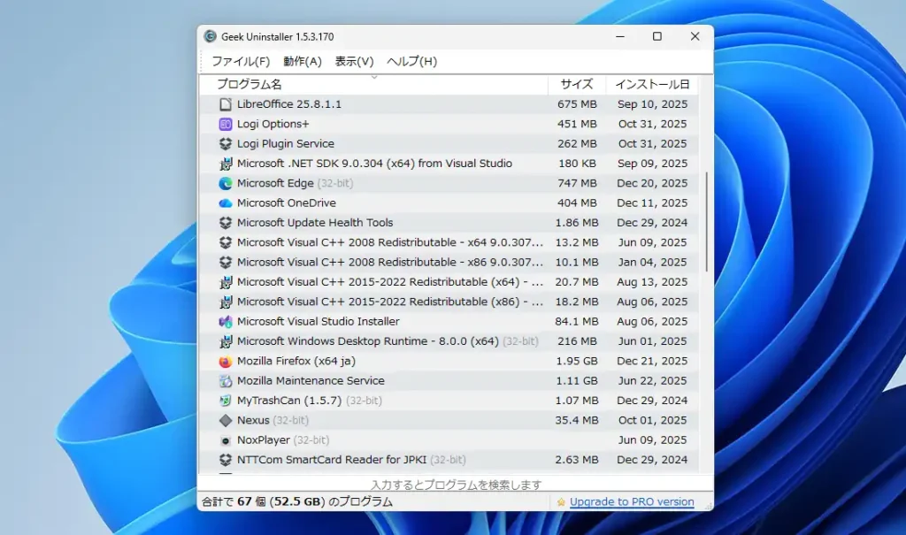The width and height of the screenshot is (906, 535).
Task: Click the Nexus diamond icon
Action: point(226,420)
